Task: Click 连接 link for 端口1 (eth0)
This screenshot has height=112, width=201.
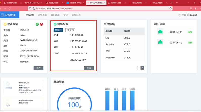Action: [x=190, y=32]
